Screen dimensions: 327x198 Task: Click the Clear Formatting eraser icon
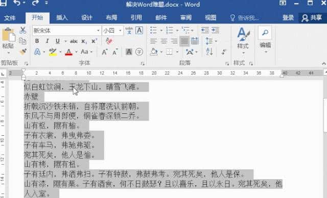point(109,41)
